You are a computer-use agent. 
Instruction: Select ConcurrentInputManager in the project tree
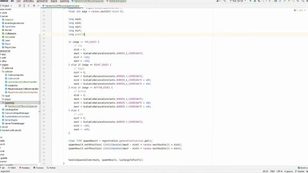pos(17,113)
